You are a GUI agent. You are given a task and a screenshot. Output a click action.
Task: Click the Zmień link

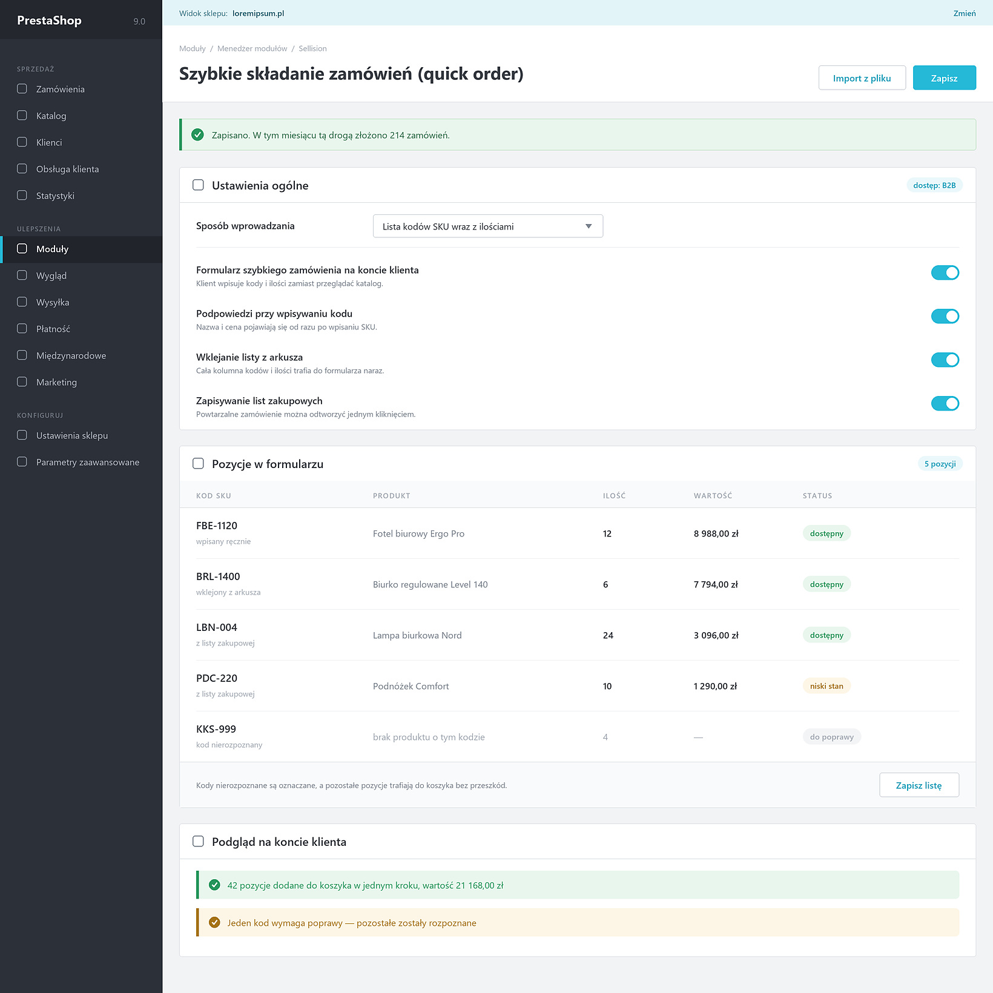tap(964, 13)
